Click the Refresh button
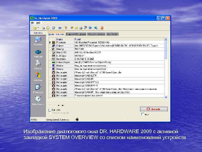Screen dimensions: 202x152 point(154,109)
